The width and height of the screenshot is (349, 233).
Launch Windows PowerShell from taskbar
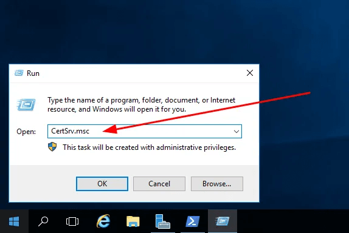(x=193, y=221)
